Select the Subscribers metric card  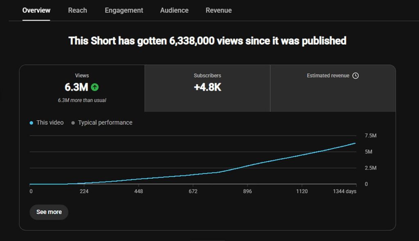pyautogui.click(x=207, y=88)
